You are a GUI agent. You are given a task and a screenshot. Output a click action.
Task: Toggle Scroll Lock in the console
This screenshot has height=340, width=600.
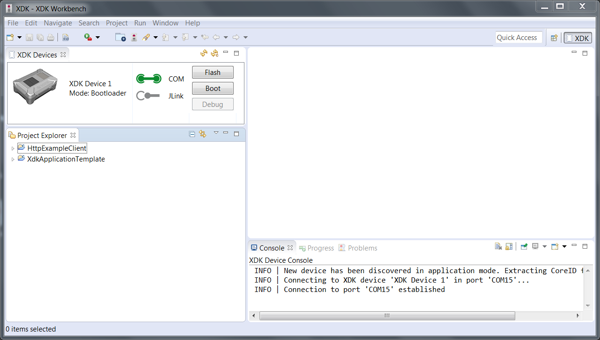(x=509, y=246)
